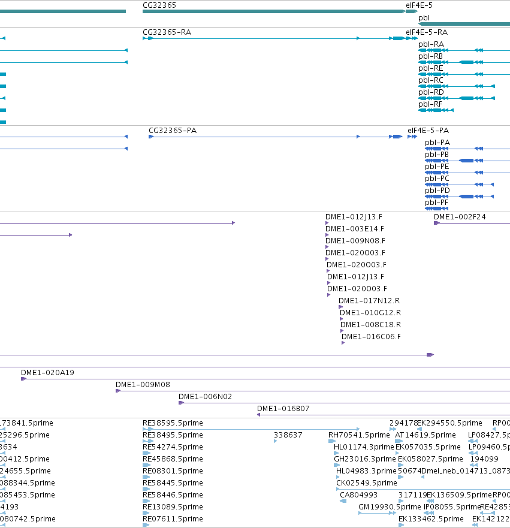Click the pbl-RA transcript label

[431, 44]
